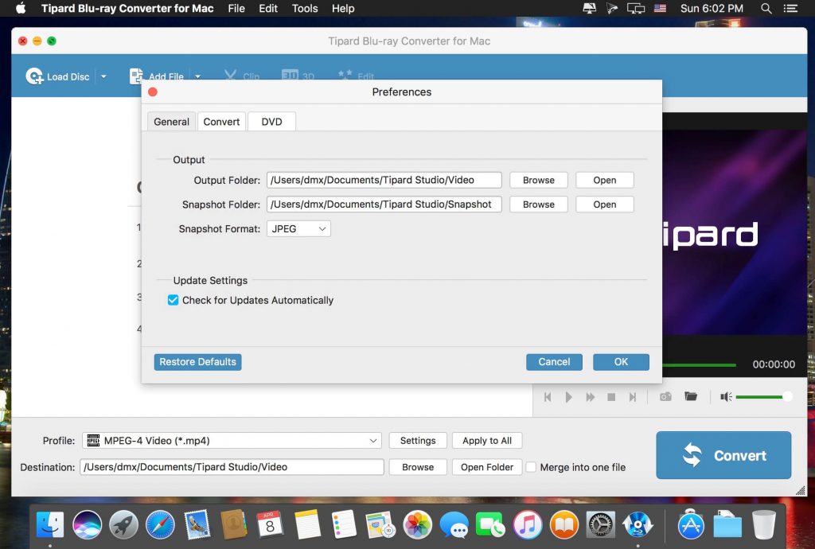
Task: Confirm preferences with OK
Action: pyautogui.click(x=621, y=361)
